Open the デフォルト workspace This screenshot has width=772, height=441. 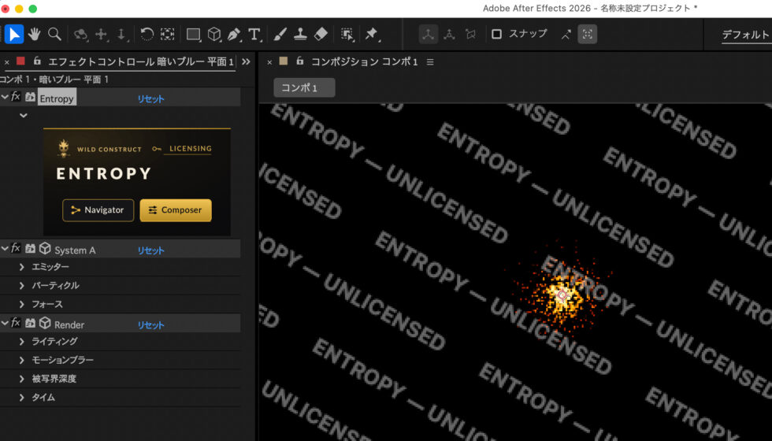click(x=746, y=35)
